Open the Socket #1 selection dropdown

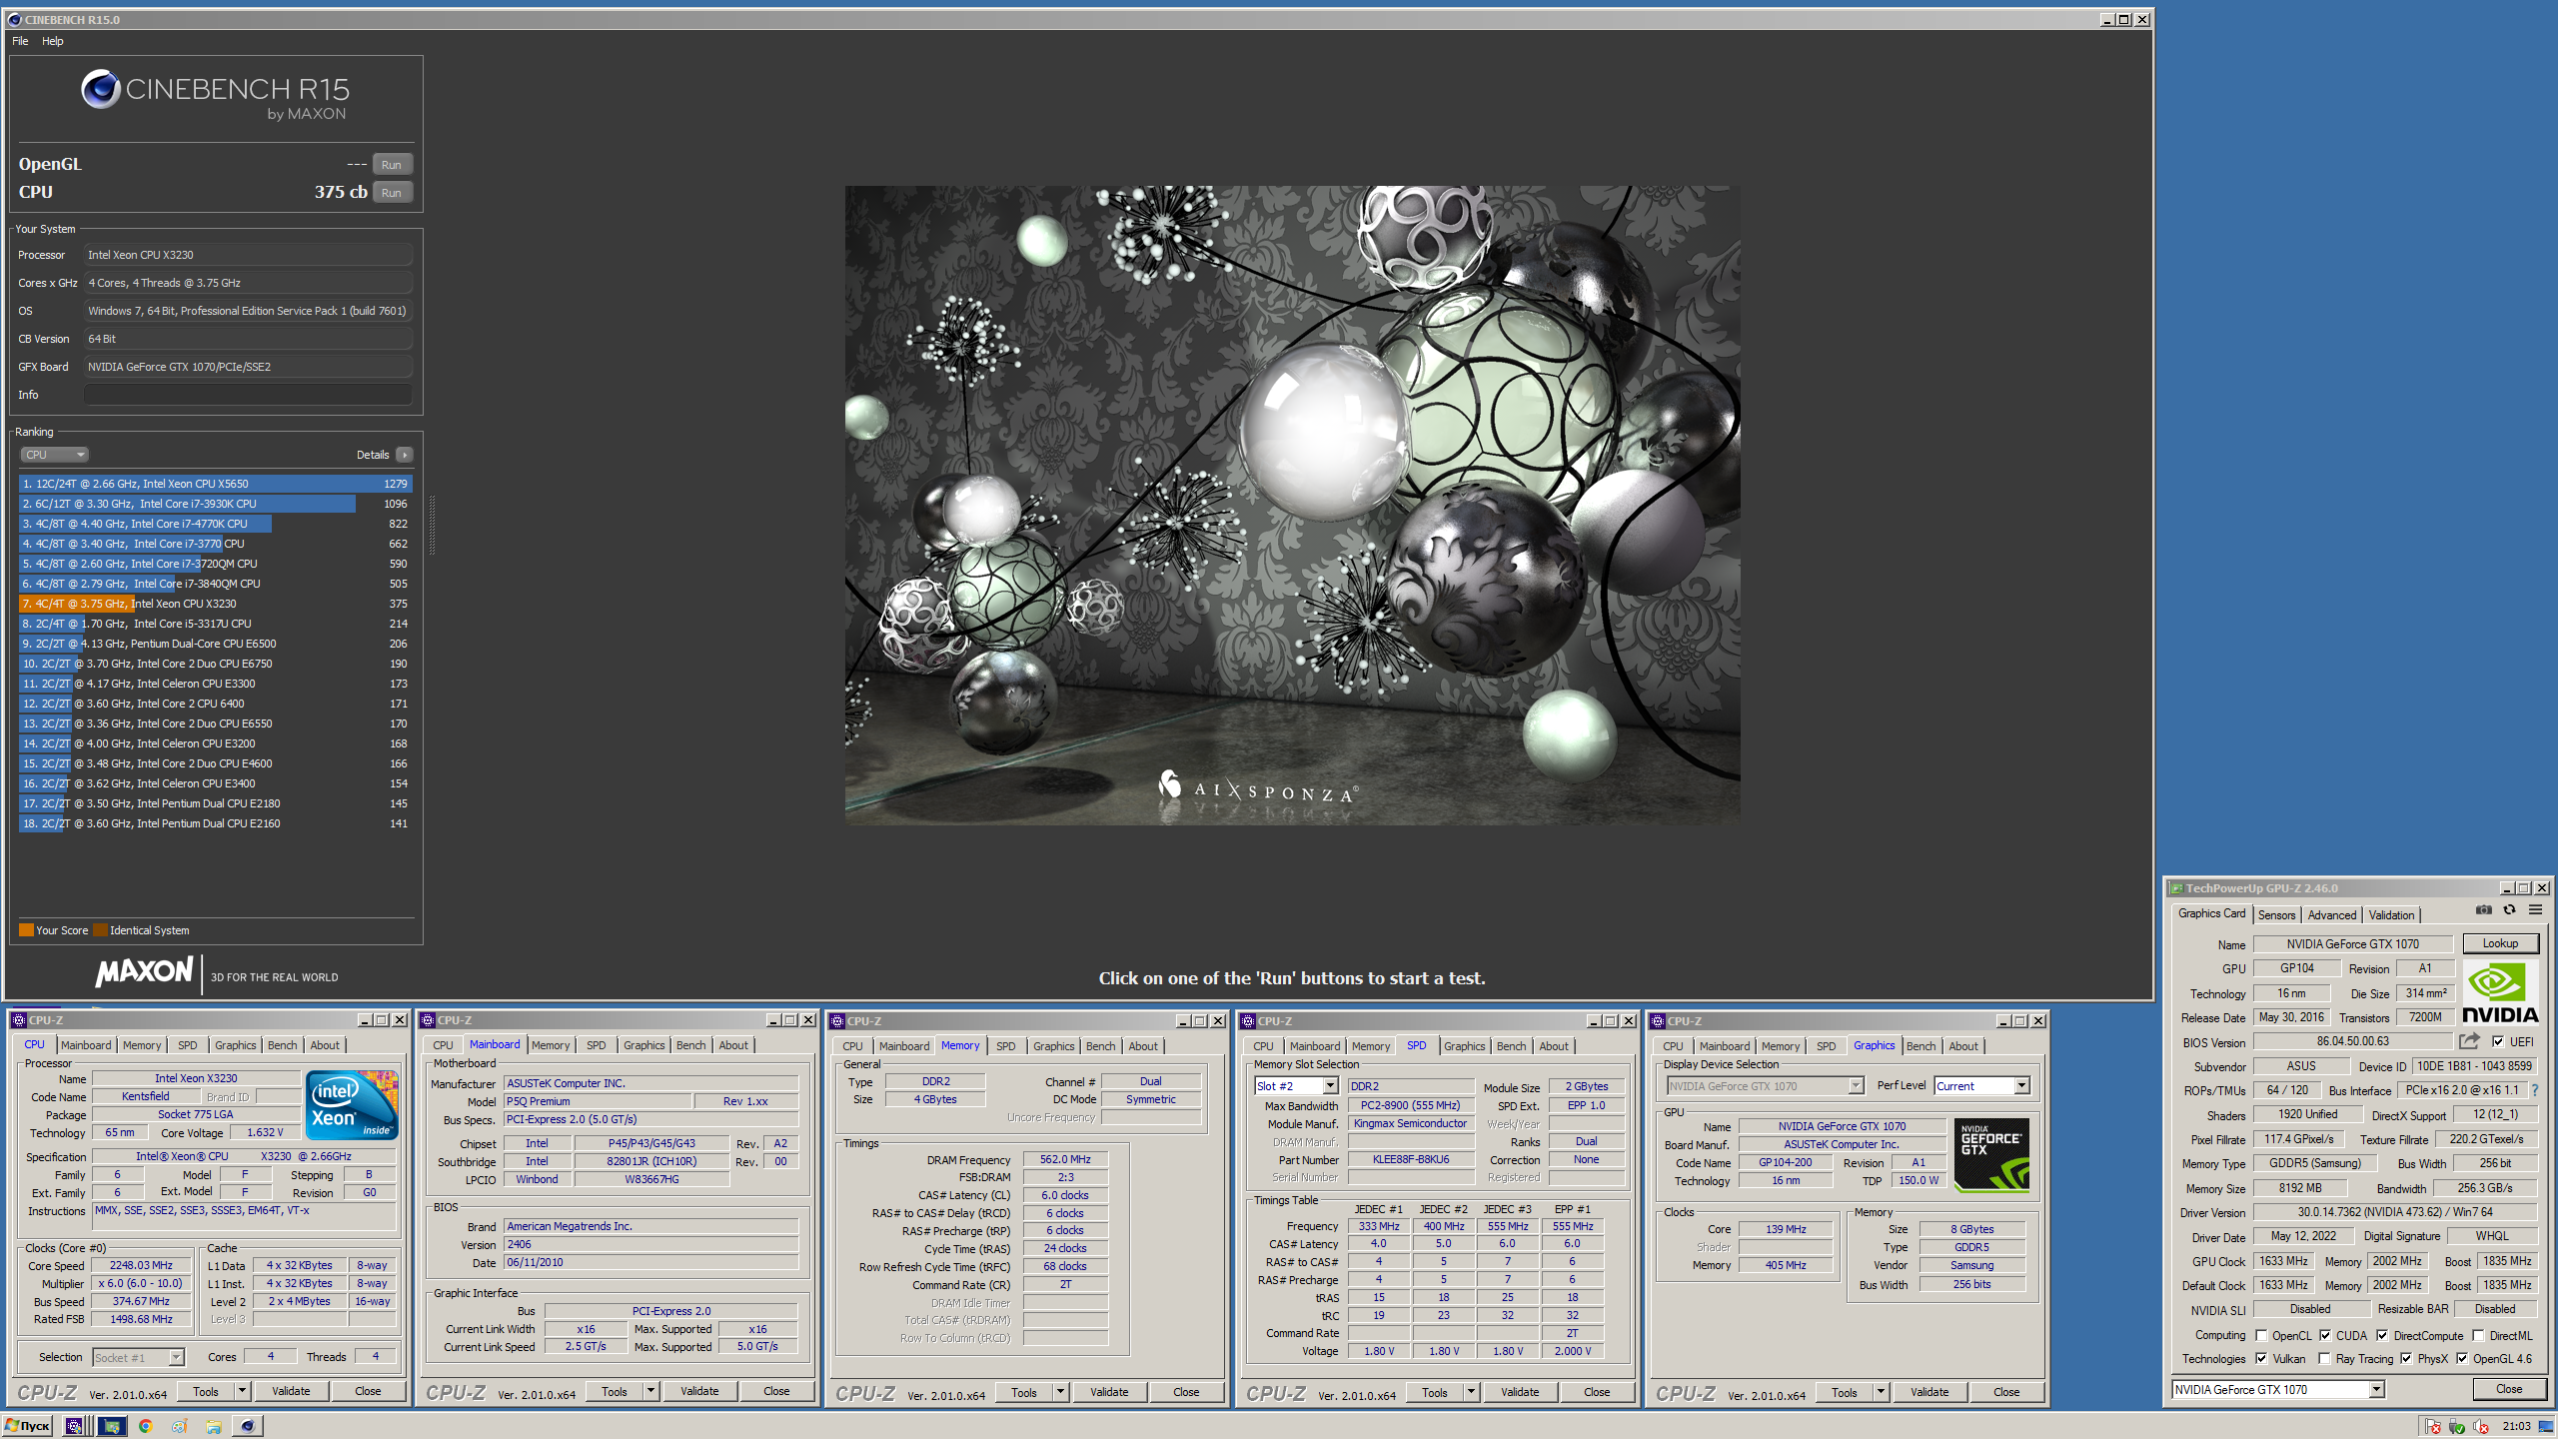[138, 1357]
